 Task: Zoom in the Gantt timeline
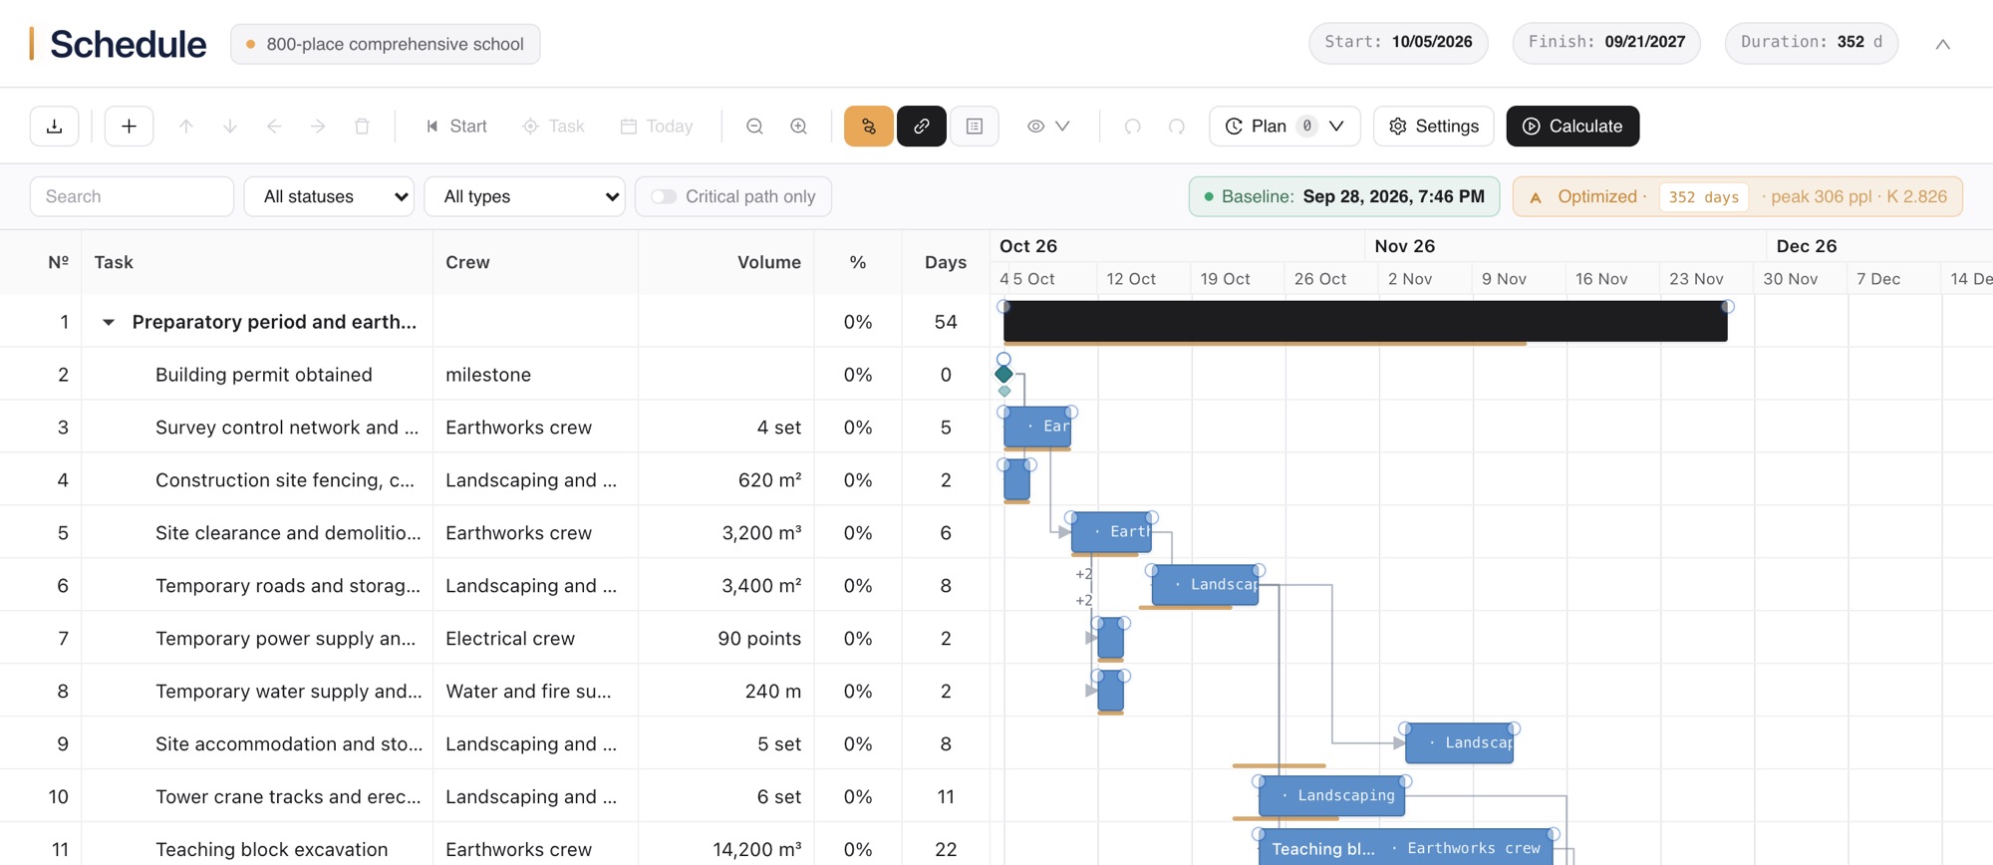click(x=798, y=127)
